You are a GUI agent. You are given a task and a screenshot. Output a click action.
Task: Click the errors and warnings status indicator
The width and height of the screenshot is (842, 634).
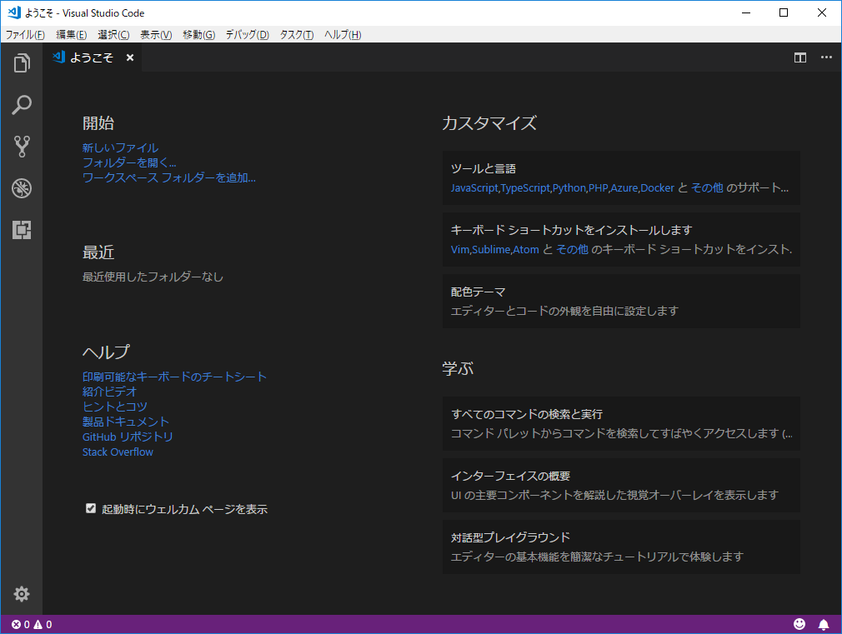point(32,623)
